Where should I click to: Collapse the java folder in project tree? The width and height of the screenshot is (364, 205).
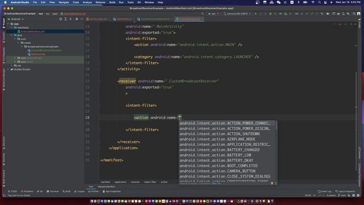tap(11, 35)
